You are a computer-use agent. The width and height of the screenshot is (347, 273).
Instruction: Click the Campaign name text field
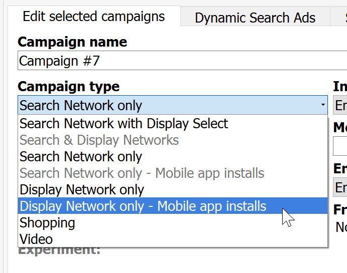tap(181, 61)
